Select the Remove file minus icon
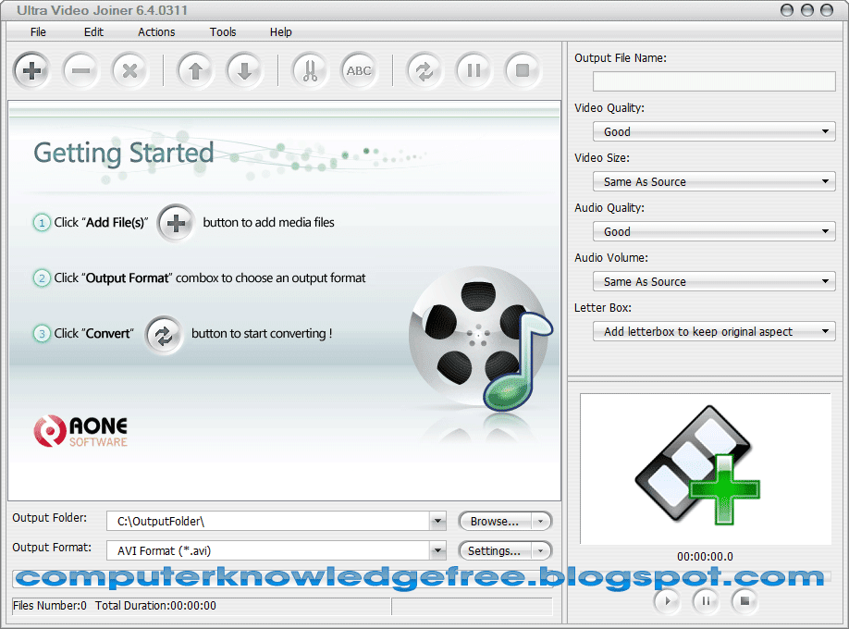This screenshot has height=629, width=849. [x=81, y=70]
